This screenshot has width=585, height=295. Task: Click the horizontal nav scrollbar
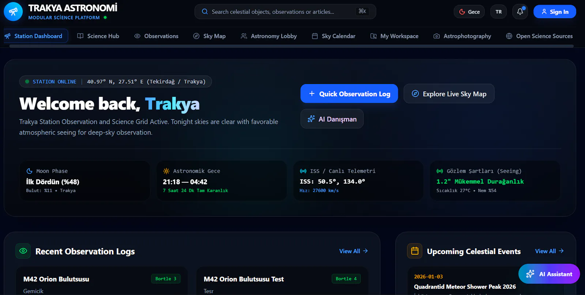291,46
